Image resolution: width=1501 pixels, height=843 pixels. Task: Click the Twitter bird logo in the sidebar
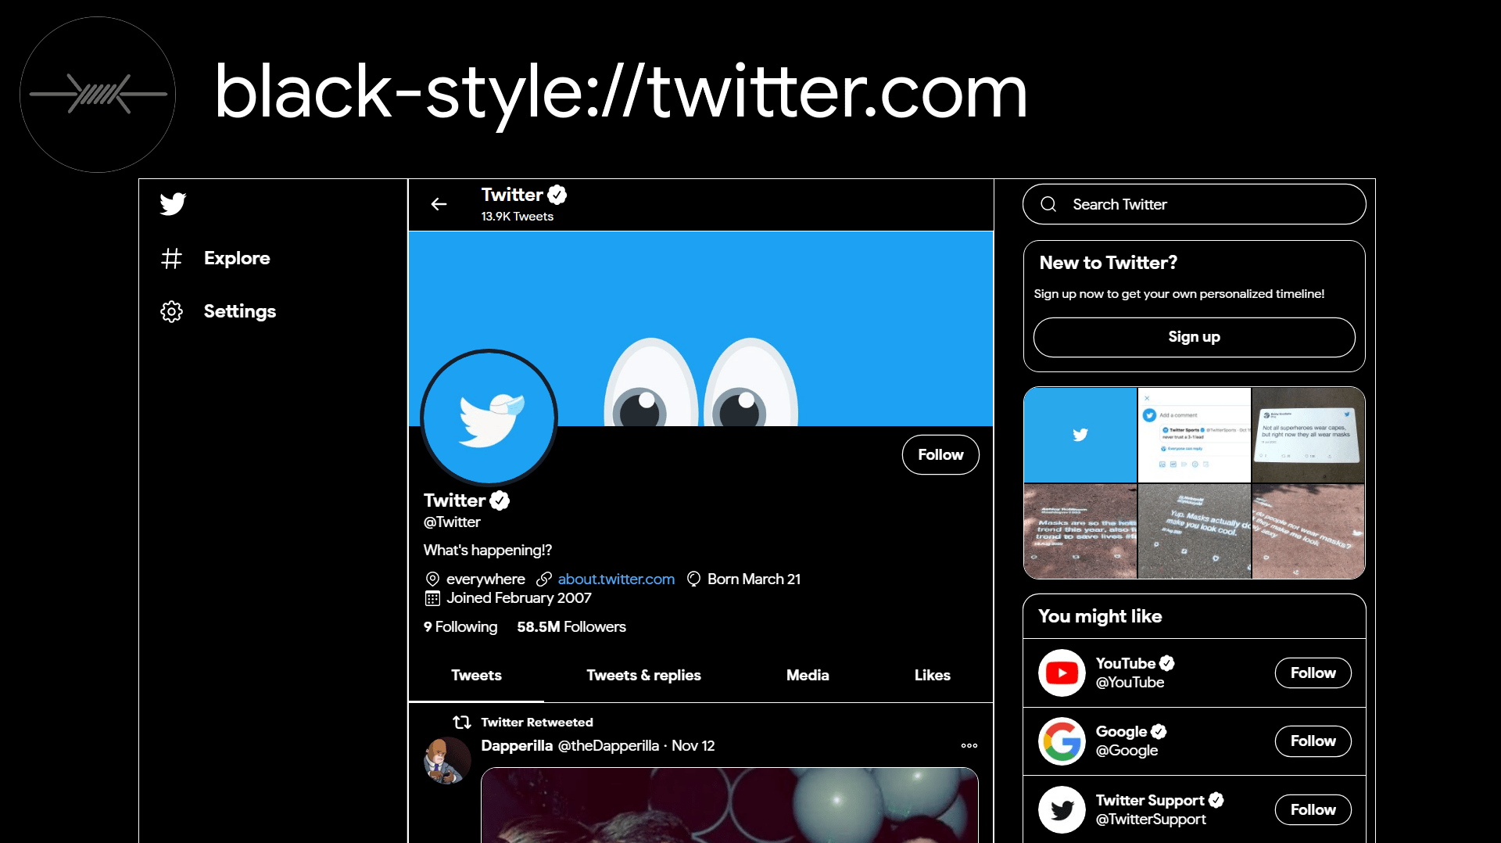point(172,204)
